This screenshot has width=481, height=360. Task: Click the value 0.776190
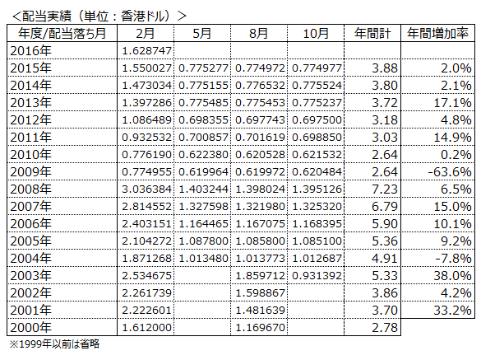(x=146, y=154)
